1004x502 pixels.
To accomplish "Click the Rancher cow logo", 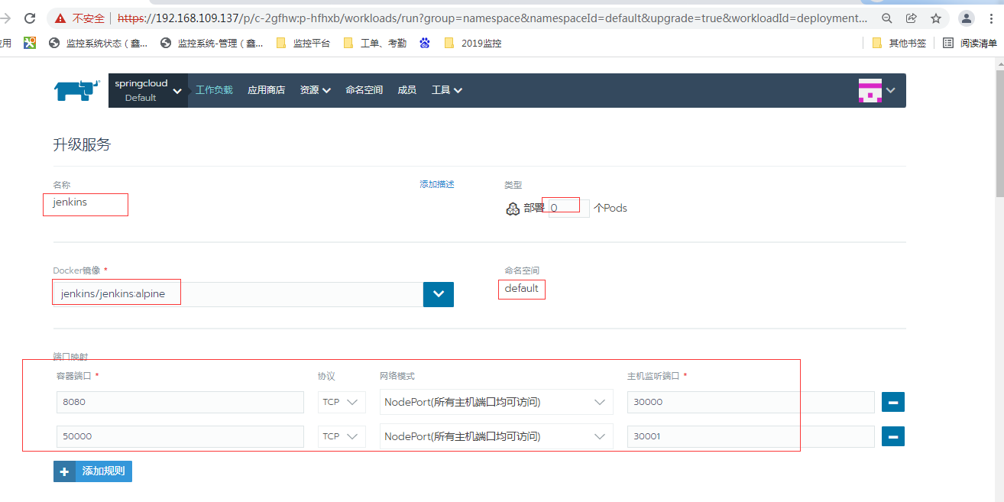I will [76, 90].
